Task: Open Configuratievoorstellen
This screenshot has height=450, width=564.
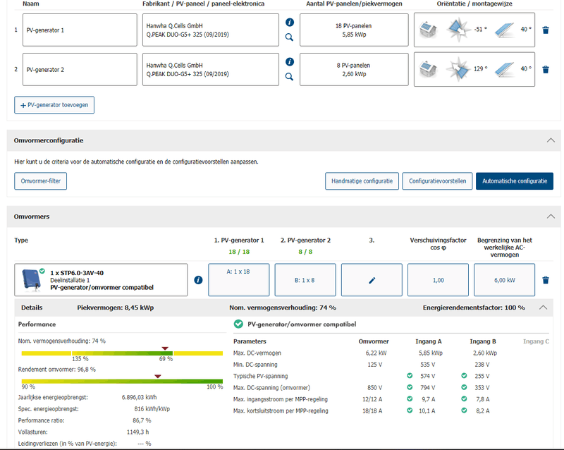Action: click(437, 181)
